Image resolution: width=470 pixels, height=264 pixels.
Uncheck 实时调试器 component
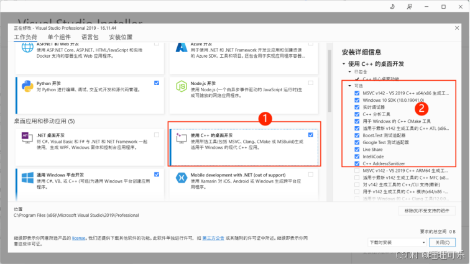(x=357, y=107)
